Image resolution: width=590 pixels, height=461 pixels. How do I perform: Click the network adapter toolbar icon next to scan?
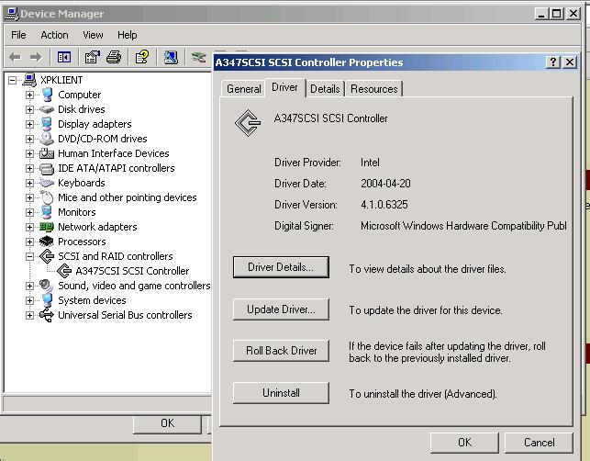[199, 57]
